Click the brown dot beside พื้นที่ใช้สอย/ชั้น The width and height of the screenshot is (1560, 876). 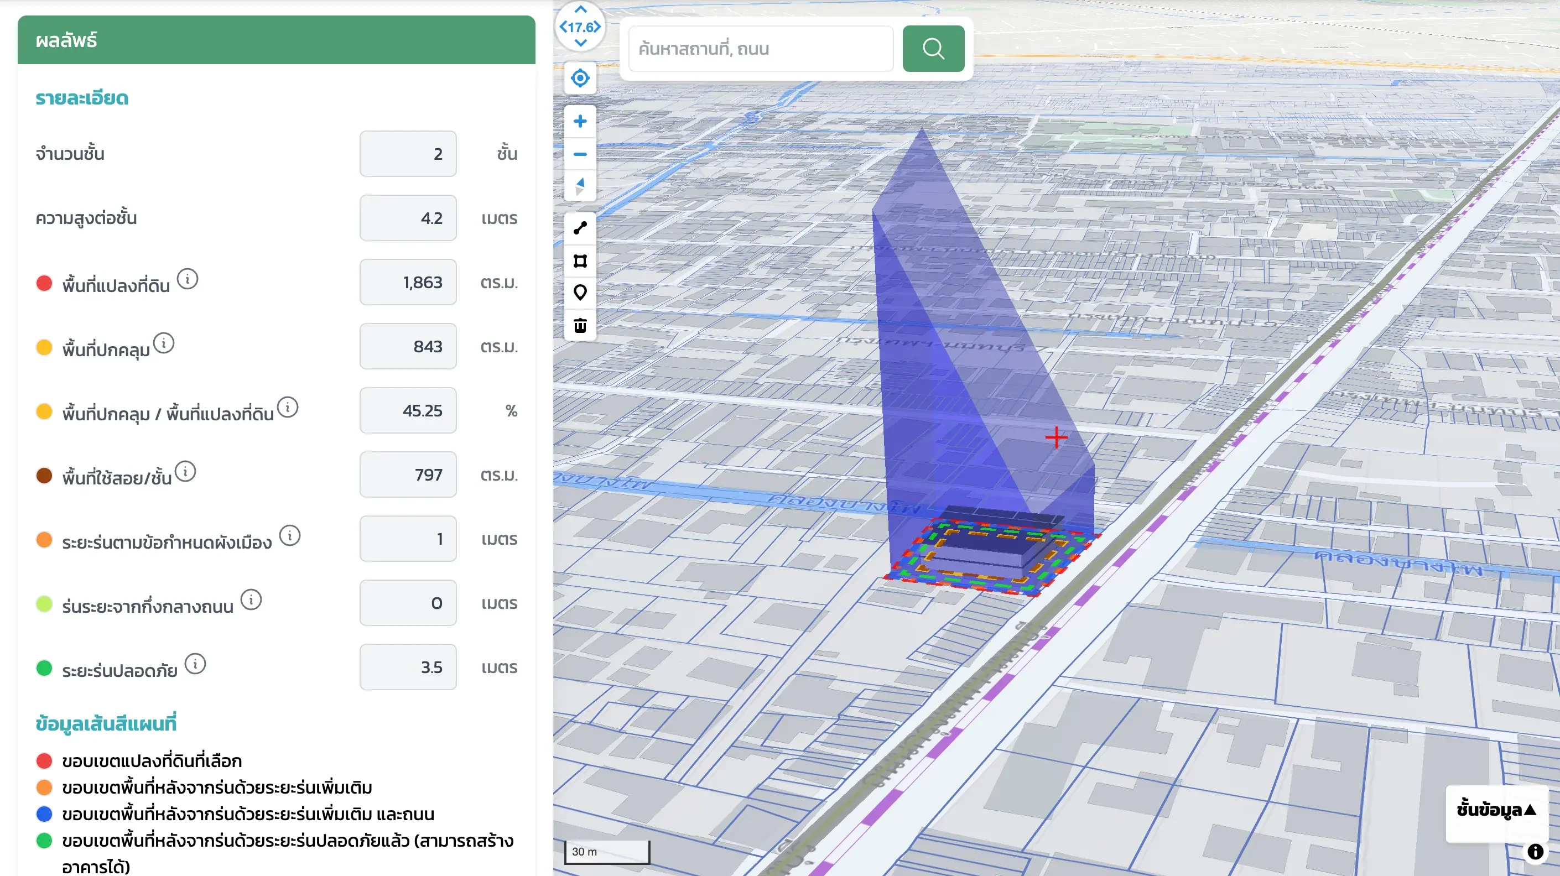(44, 475)
